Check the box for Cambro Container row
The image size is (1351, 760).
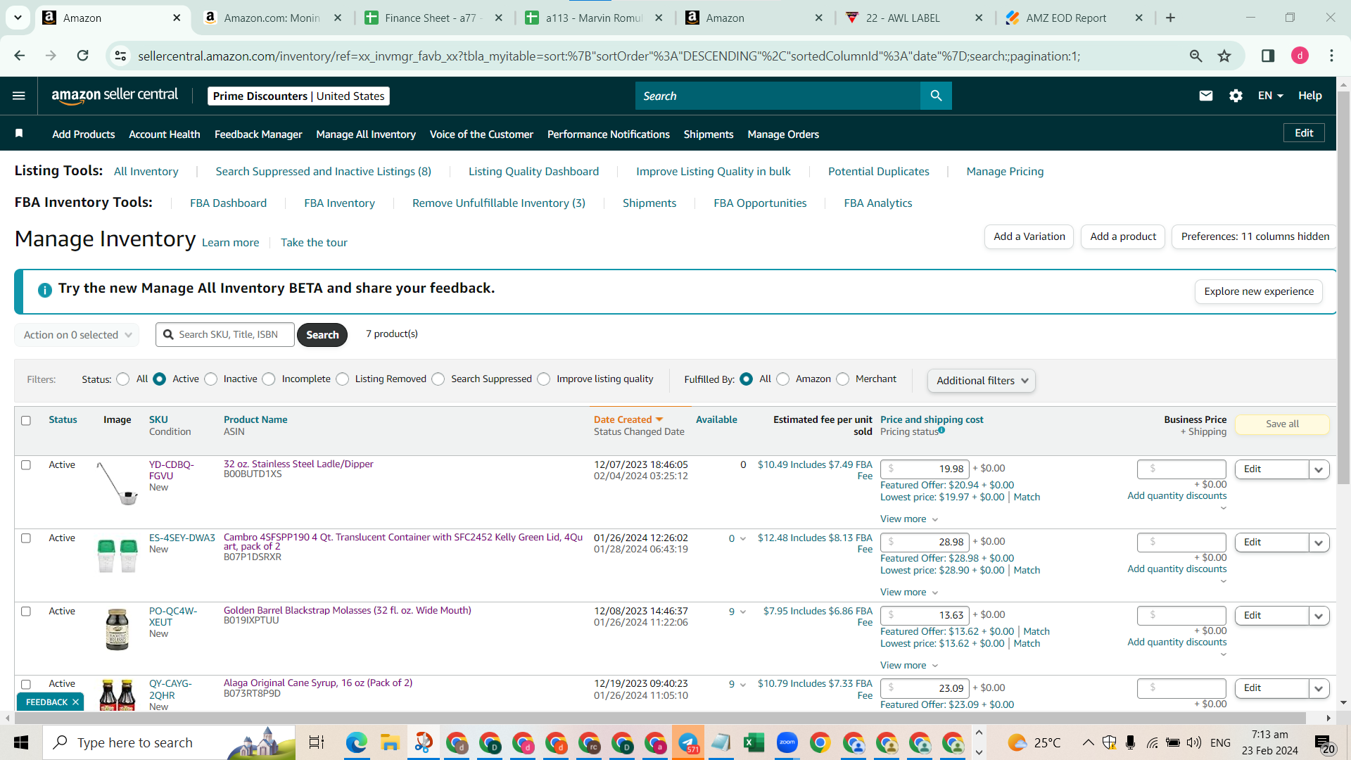(x=26, y=538)
